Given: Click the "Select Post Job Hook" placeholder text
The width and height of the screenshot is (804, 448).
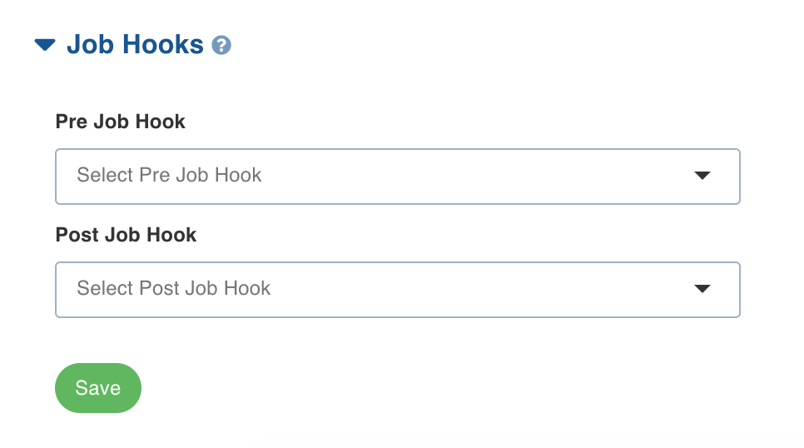Looking at the screenshot, I should 173,288.
